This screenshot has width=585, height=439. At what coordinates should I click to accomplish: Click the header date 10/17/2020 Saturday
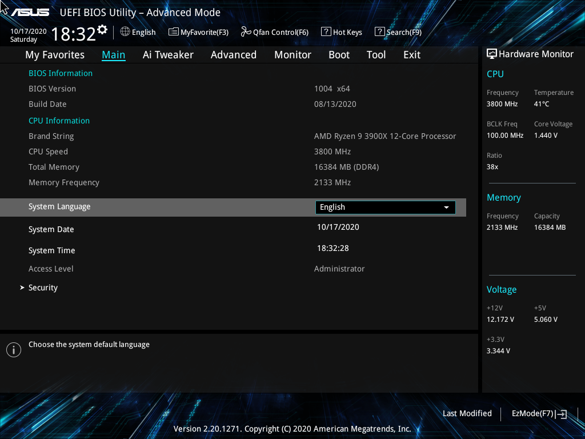pos(28,35)
